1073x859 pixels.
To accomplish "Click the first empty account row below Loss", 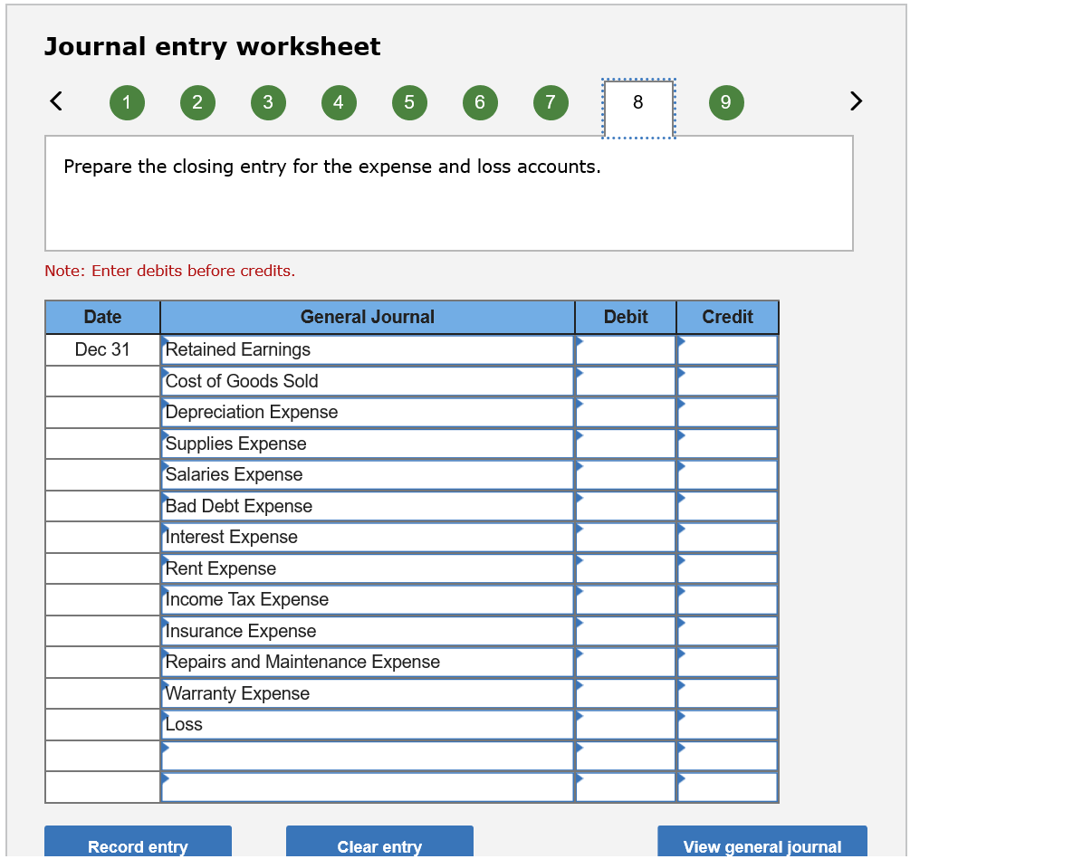I will pos(368,756).
